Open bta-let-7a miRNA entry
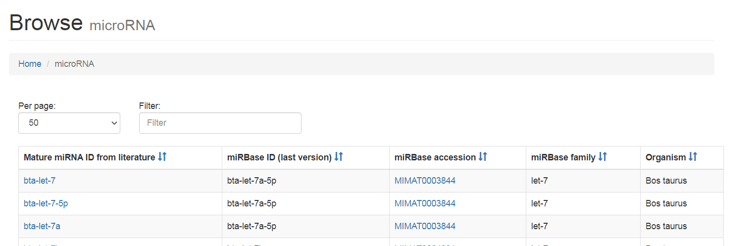Viewport: 755px width, 246px height. point(42,226)
